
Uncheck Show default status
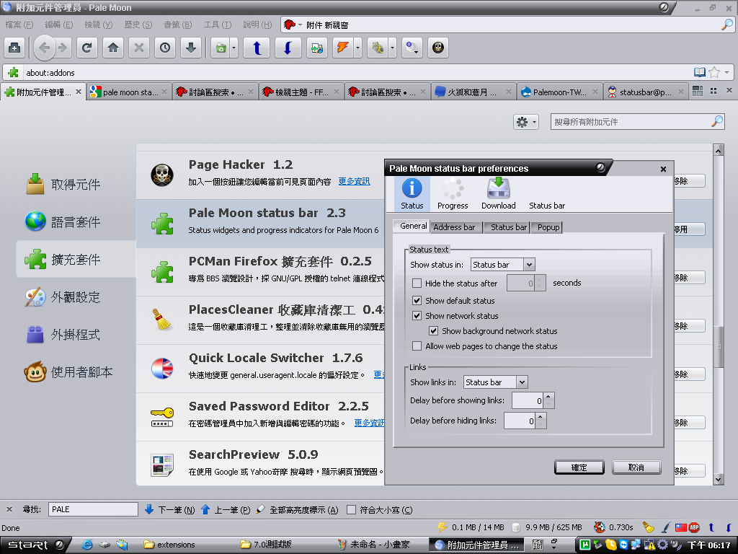tap(417, 300)
